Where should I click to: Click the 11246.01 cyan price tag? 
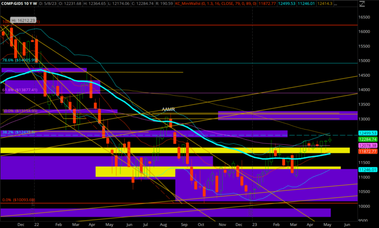[x=367, y=169]
